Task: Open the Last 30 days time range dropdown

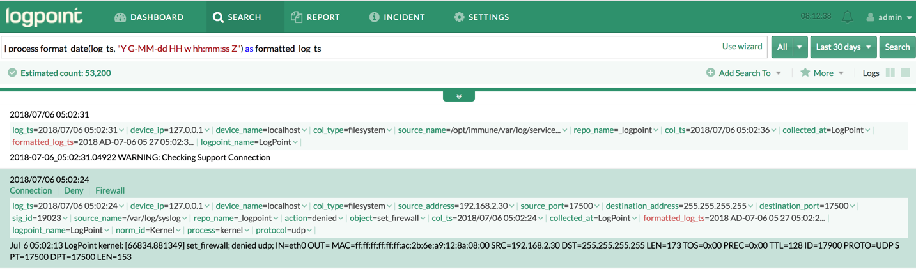Action: [x=844, y=47]
